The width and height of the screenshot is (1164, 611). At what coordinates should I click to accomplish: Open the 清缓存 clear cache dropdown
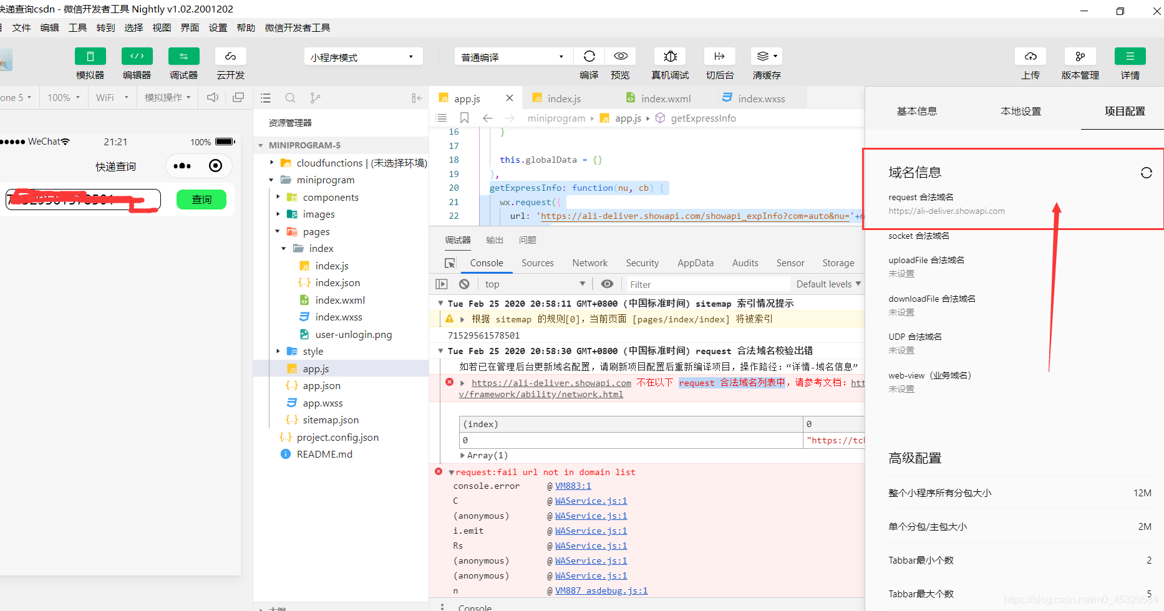tap(767, 56)
